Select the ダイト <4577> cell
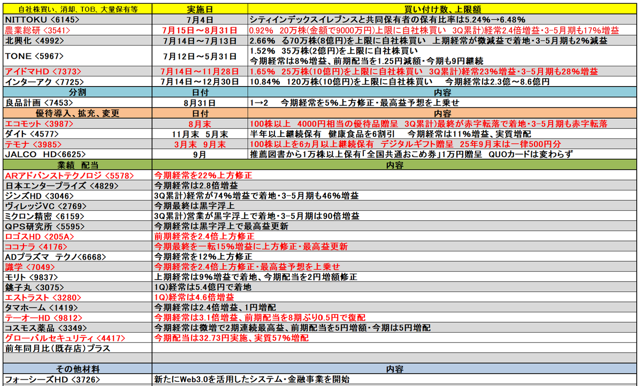Screen dimensions: 642x386 pos(77,134)
